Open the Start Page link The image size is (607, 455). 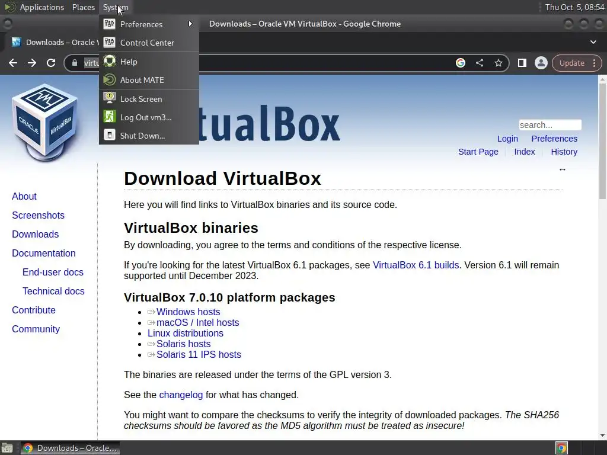pos(478,152)
